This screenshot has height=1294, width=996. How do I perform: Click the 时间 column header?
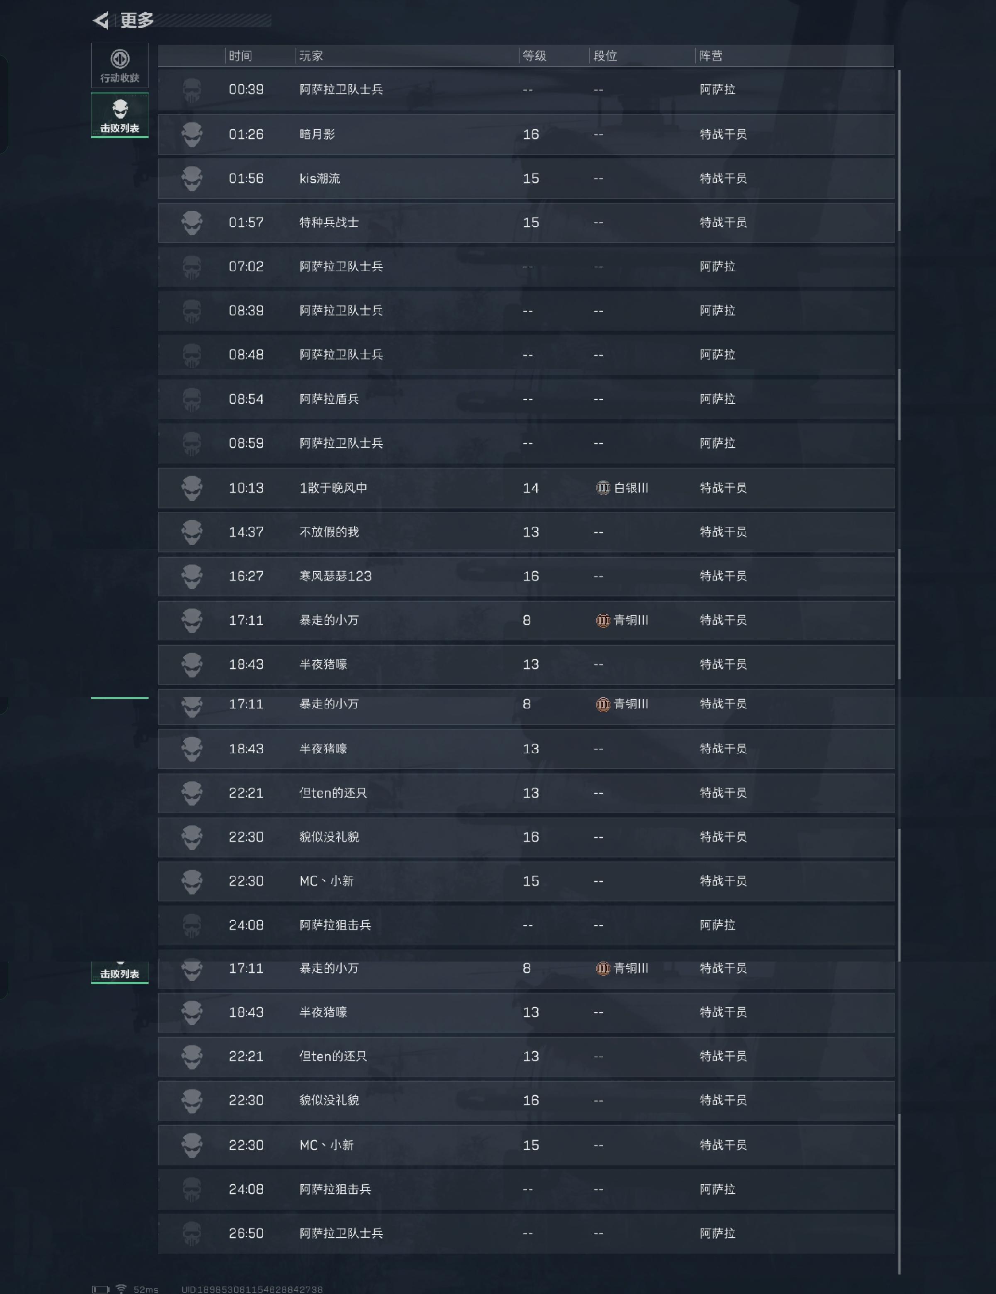(x=241, y=56)
